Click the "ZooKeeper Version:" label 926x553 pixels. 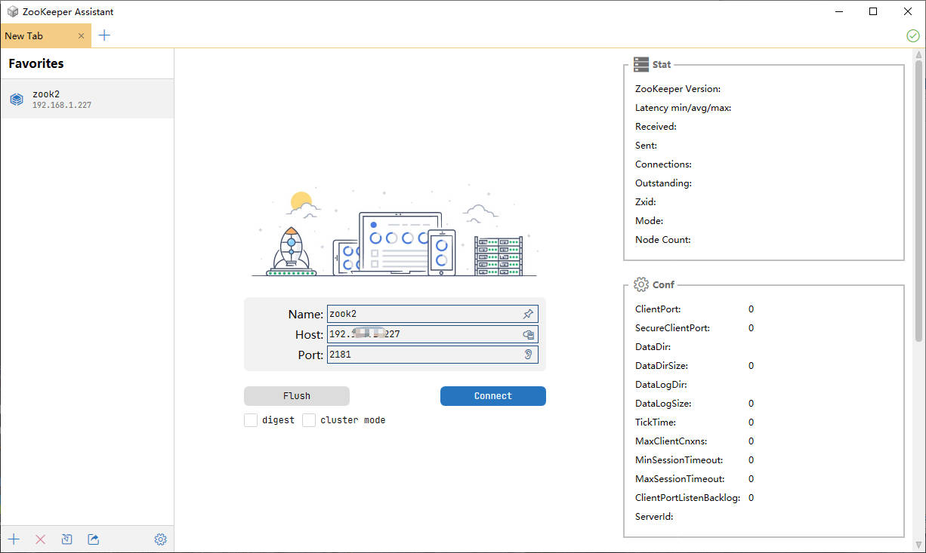678,89
